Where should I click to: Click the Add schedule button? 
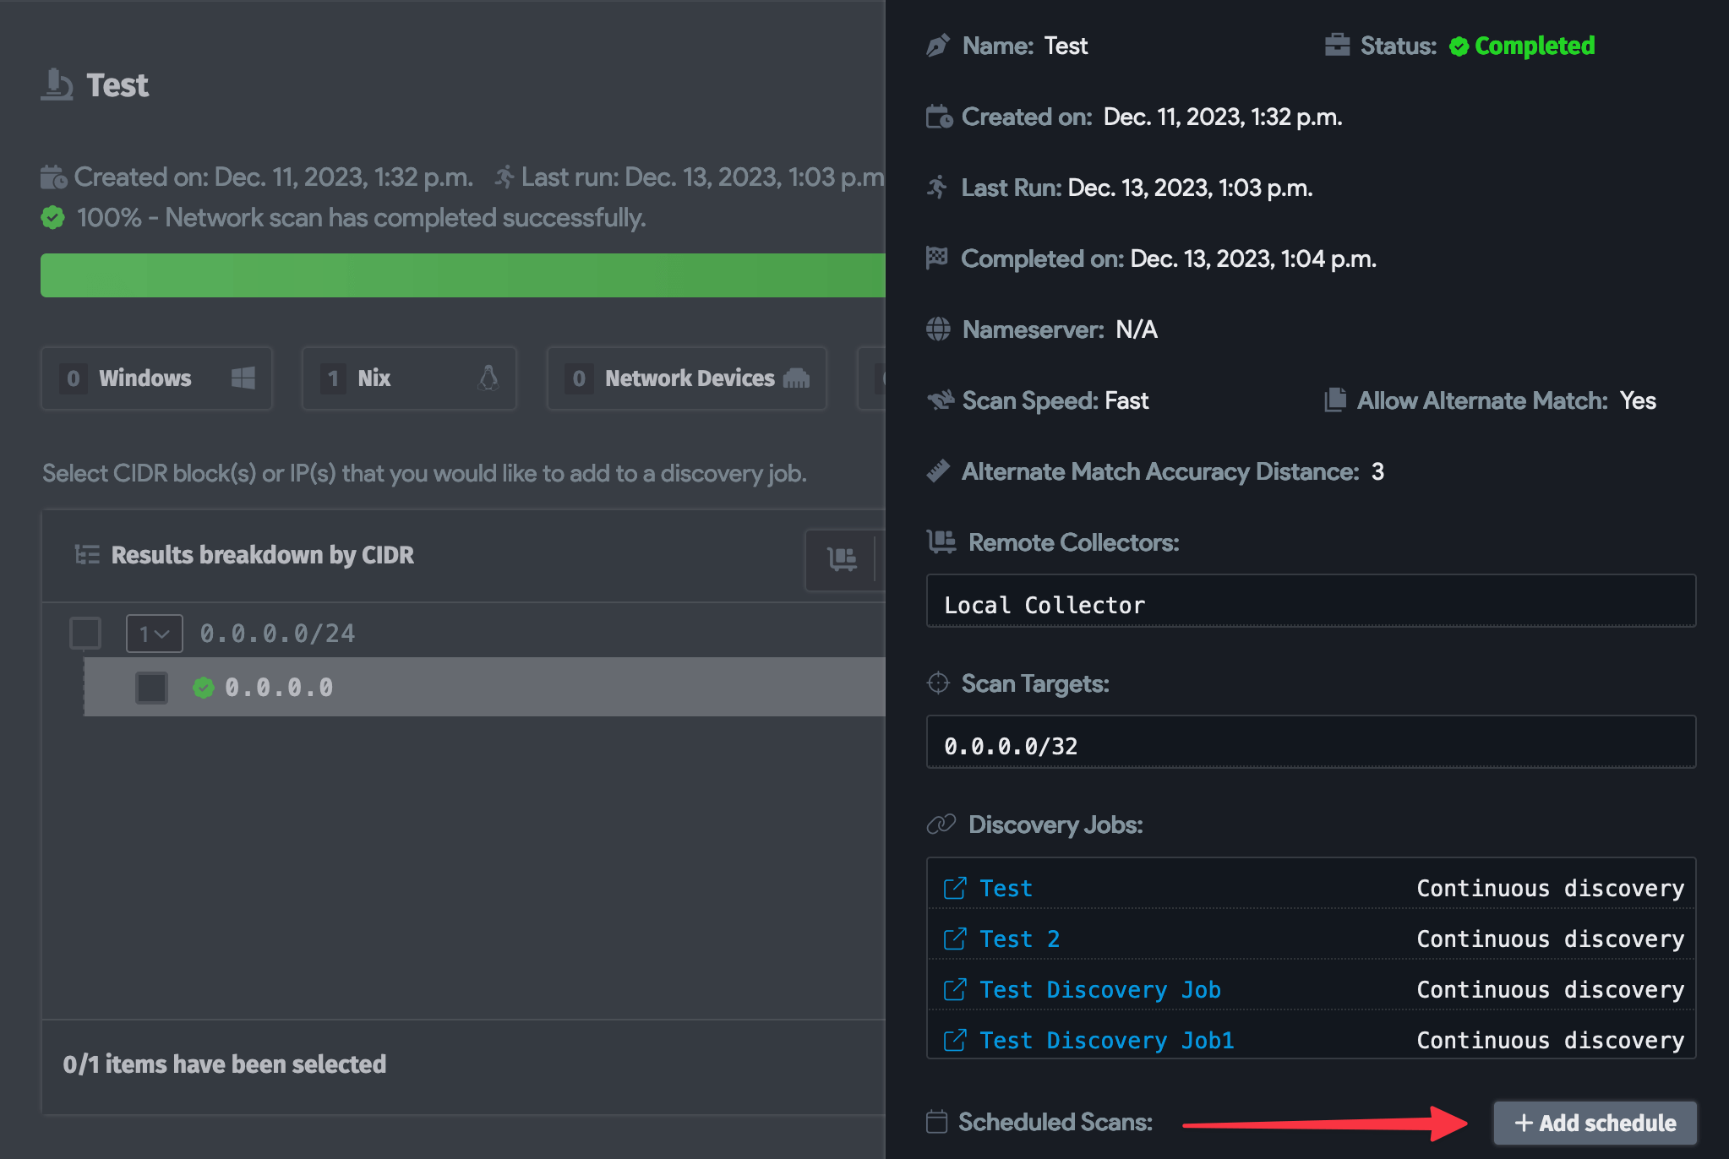tap(1595, 1123)
